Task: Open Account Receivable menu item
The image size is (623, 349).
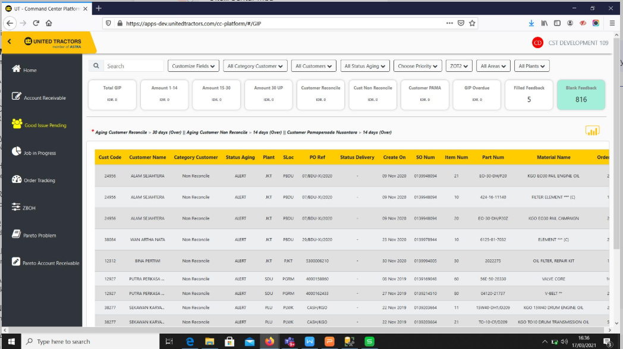Action: 39,97
